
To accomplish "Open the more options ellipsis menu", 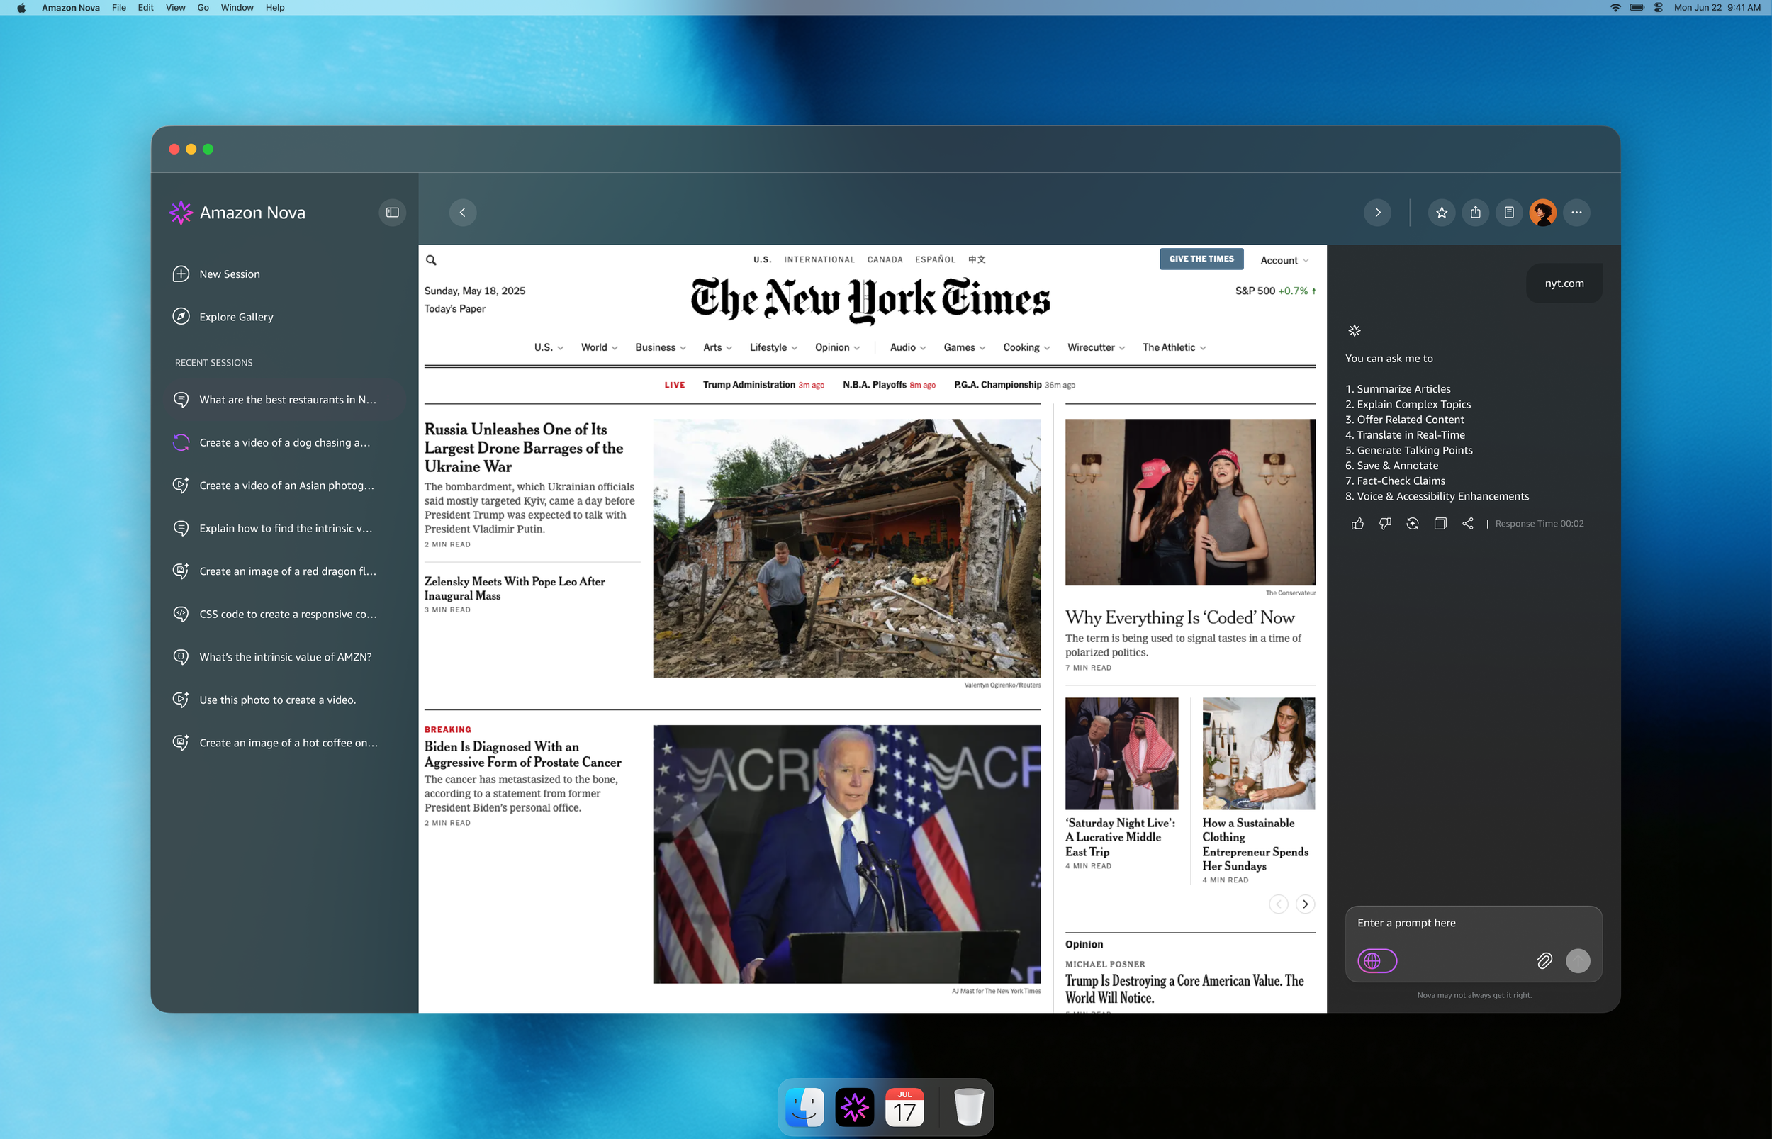I will [x=1577, y=212].
